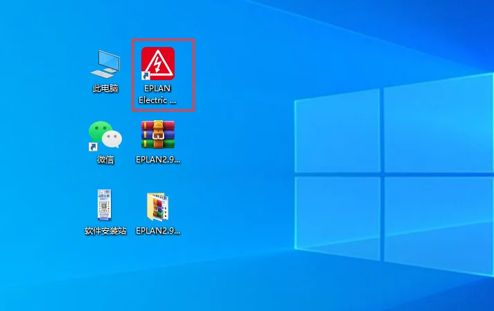Select the EPLAN2.9 yellow folder icon
This screenshot has height=311, width=494.
click(x=157, y=207)
